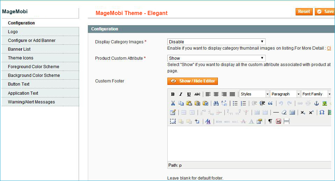Click the 'Path: p' status bar
335x181 pixels.
point(249,165)
